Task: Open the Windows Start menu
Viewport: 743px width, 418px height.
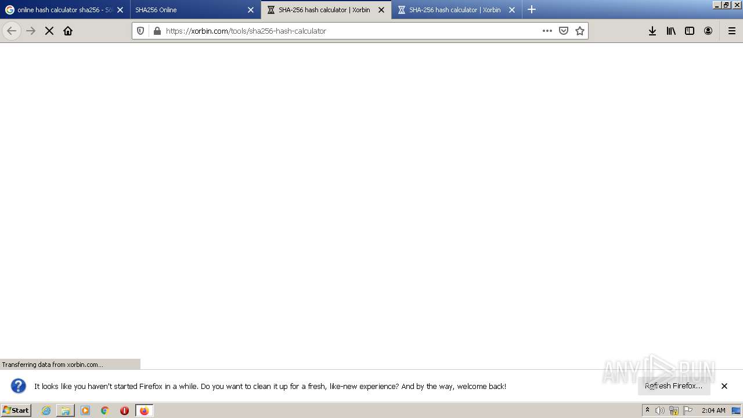Action: (x=16, y=410)
